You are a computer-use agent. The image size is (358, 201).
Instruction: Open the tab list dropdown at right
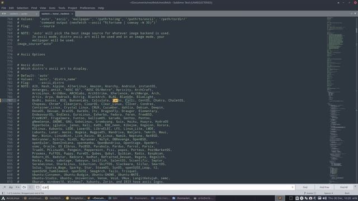[355, 13]
